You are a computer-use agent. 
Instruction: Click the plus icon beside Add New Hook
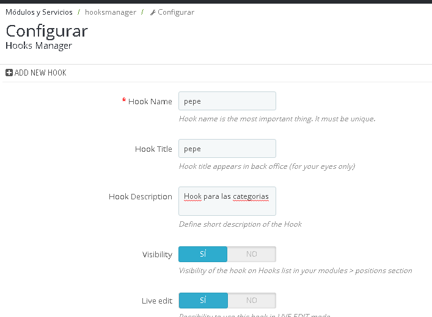[9, 73]
